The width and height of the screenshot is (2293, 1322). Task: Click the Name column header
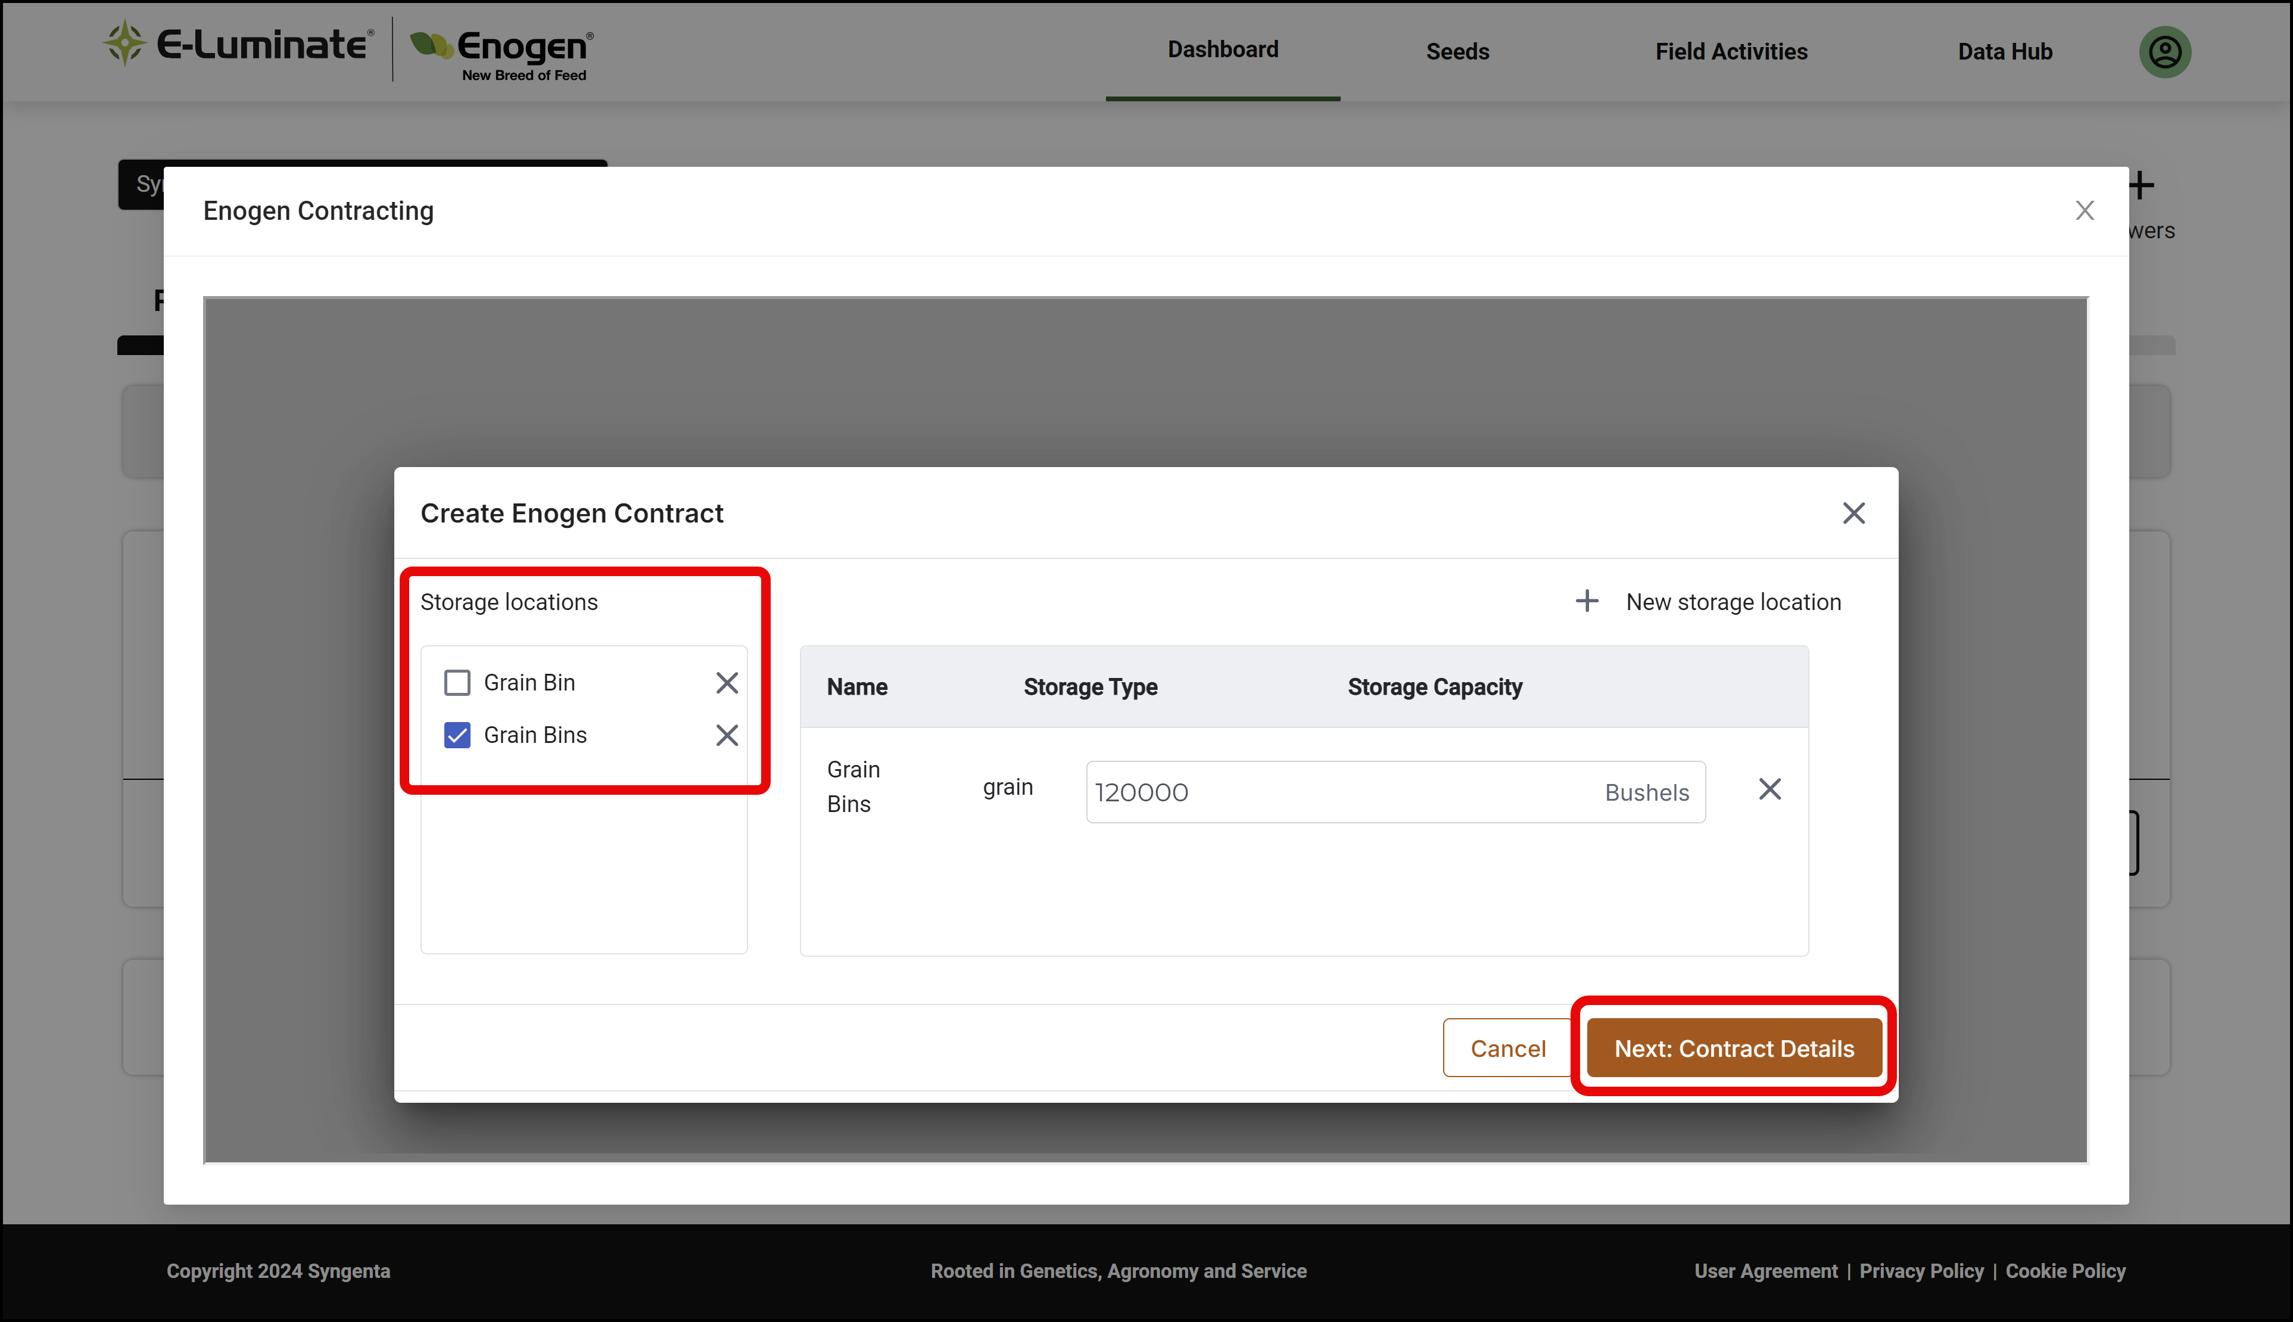(856, 688)
